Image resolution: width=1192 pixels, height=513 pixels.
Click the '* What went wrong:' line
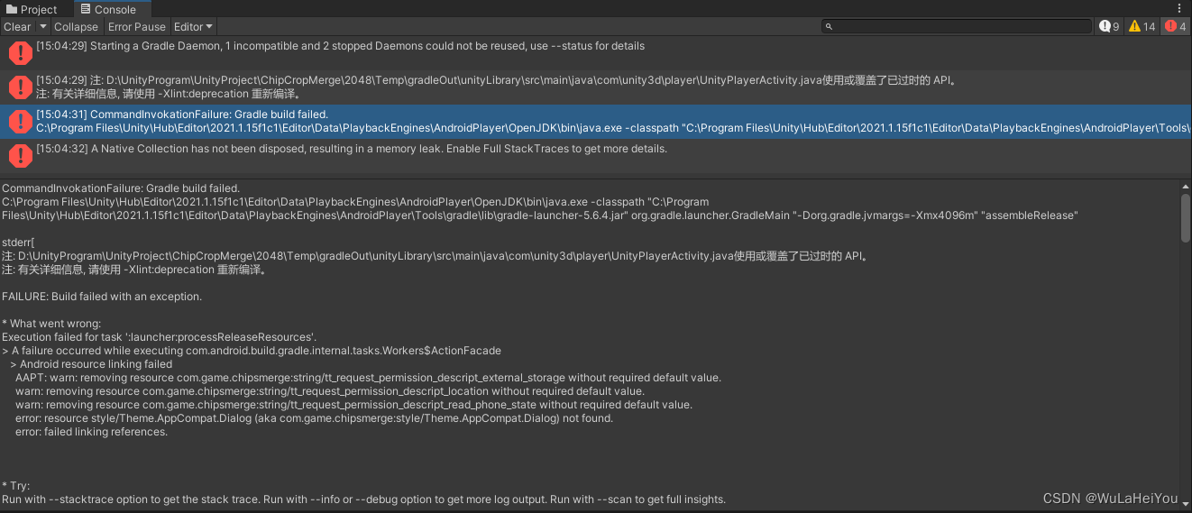click(x=51, y=324)
